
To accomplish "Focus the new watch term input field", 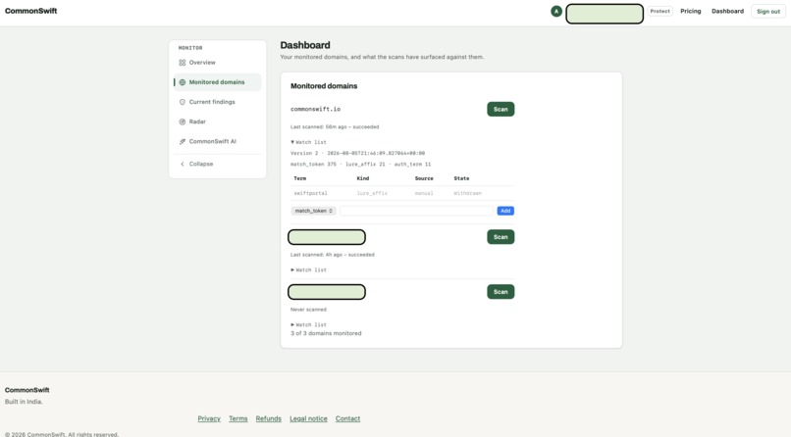I will (x=416, y=211).
